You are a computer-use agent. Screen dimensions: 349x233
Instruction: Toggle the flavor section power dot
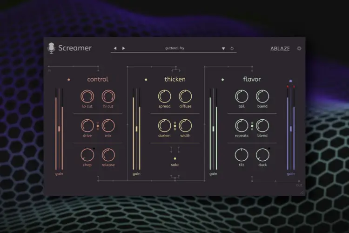coord(222,80)
